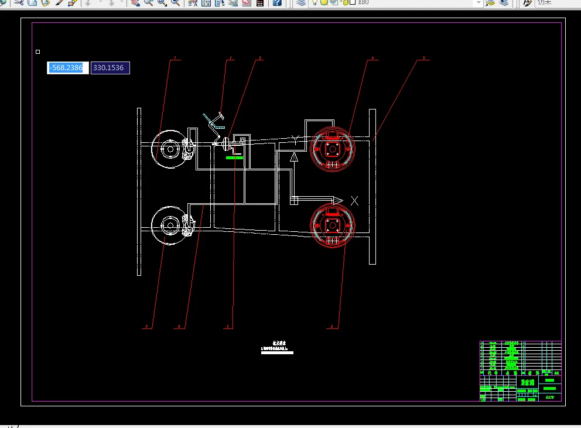Select the green title block table in drawing
Viewport: 581px width, 428px height.
pyautogui.click(x=521, y=371)
